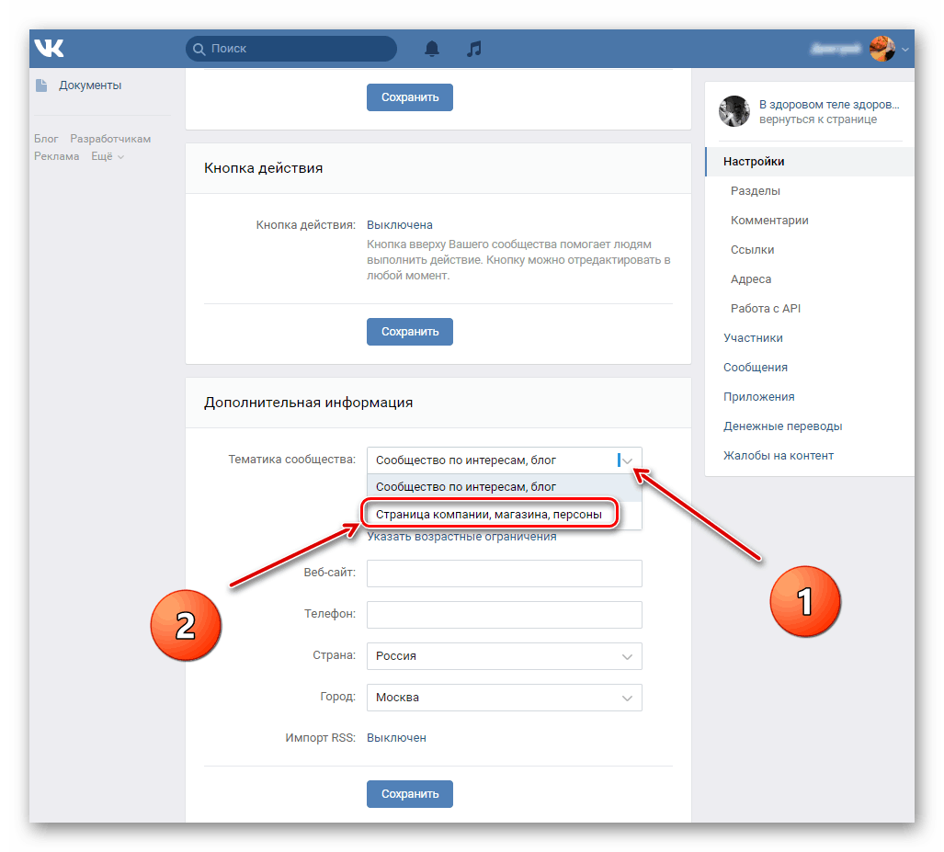Open Участники in right menu
The height and width of the screenshot is (852, 944).
753,338
